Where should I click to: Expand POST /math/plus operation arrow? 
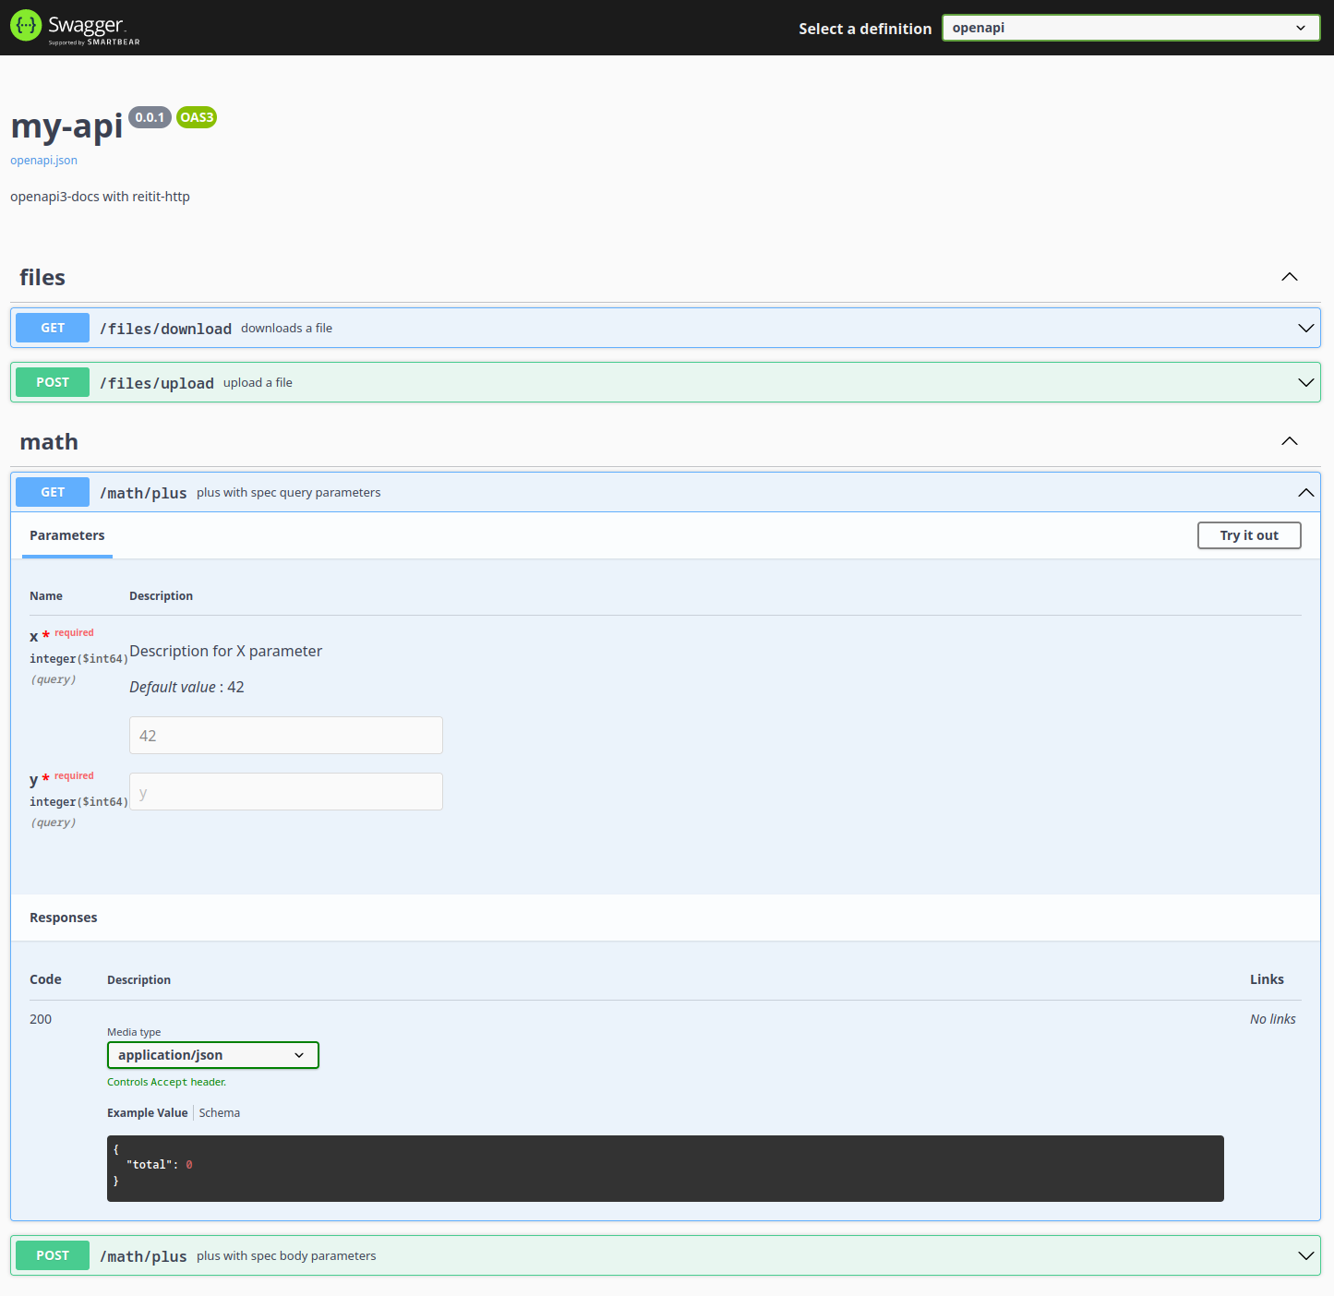click(x=1305, y=1255)
